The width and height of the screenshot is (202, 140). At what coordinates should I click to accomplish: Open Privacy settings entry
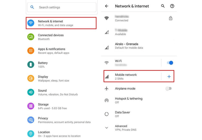[x=61, y=120]
